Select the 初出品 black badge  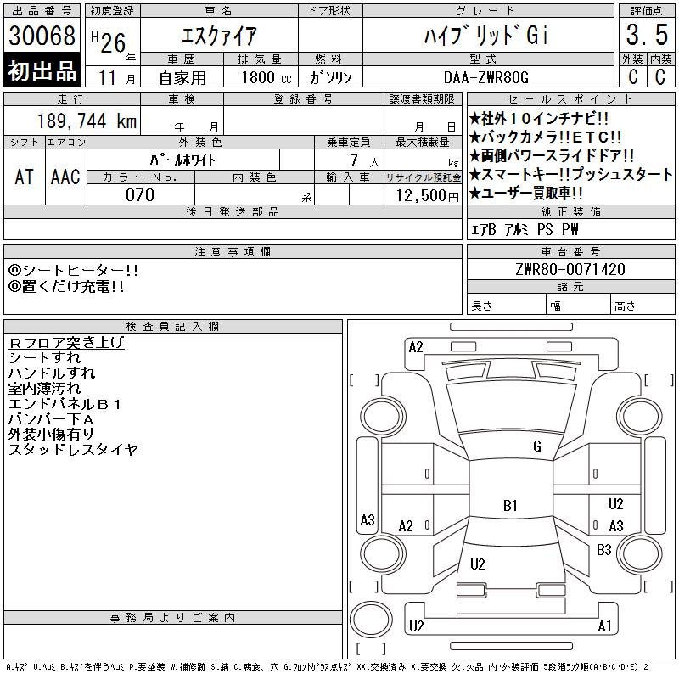coord(42,70)
